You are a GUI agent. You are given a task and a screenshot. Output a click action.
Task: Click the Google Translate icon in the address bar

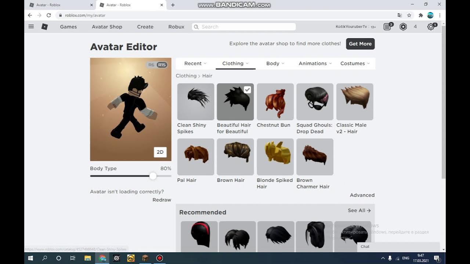click(x=400, y=15)
